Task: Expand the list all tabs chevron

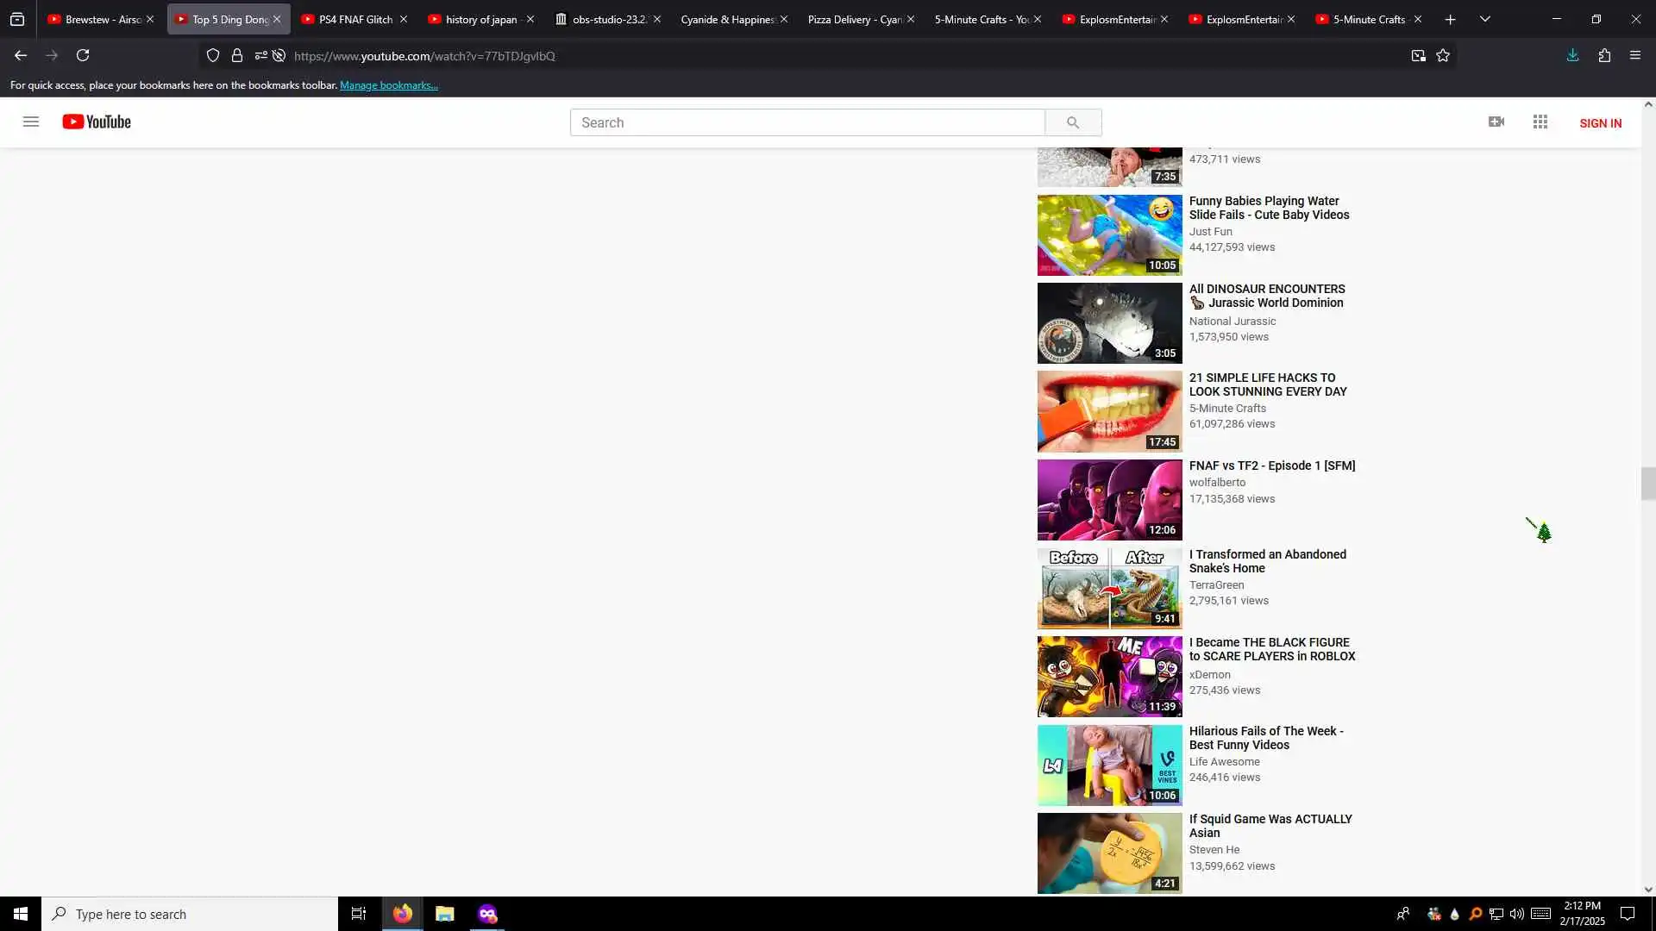Action: [1484, 19]
